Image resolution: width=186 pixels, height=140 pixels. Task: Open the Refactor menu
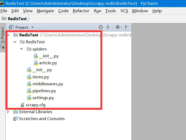tap(81, 11)
